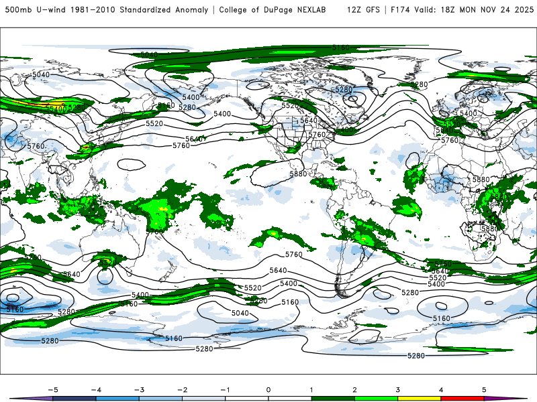
Task: Click "1981-2010 Standardized Anomaly" in title
Action: coord(140,9)
